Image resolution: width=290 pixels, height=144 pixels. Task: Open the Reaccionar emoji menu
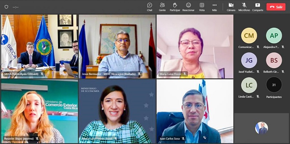coord(188,7)
